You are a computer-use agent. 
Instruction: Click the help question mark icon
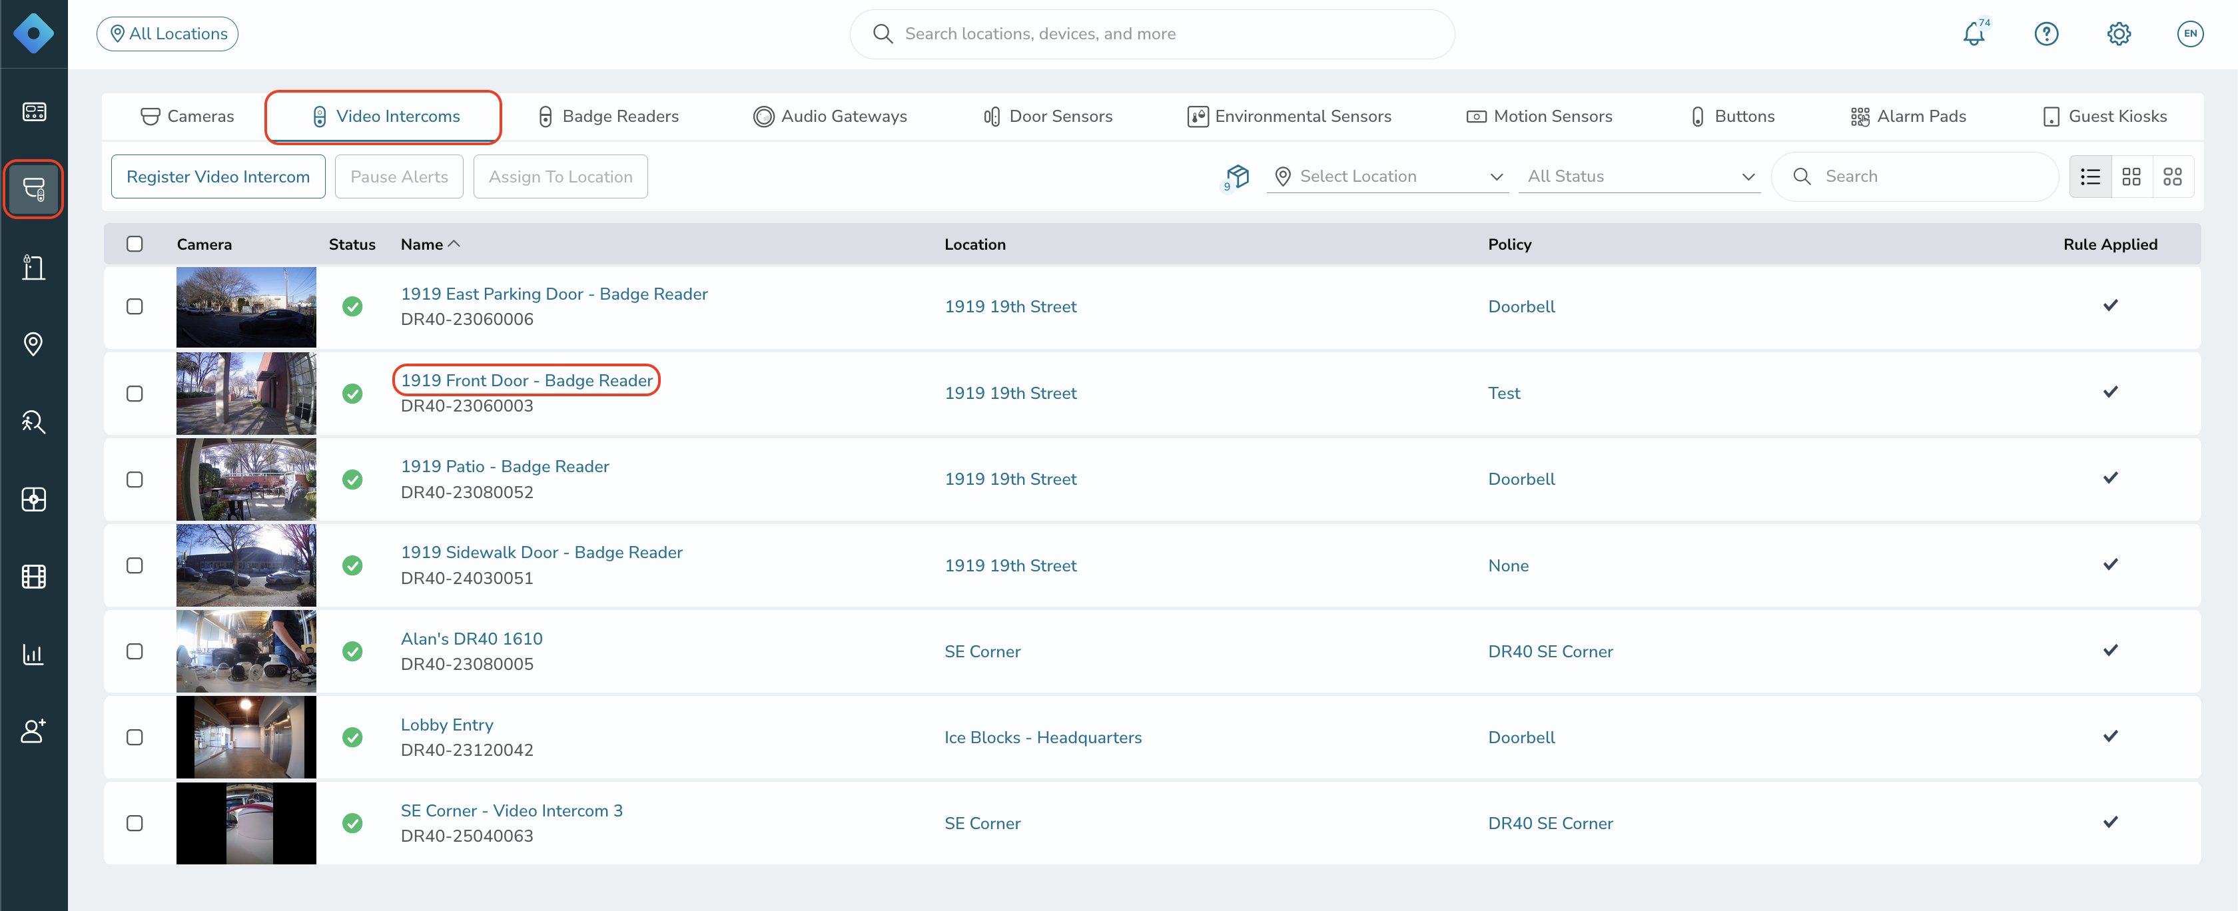coord(2046,34)
